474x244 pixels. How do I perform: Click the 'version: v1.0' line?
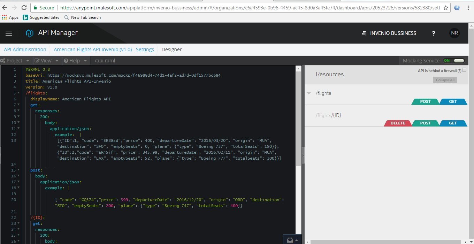41,87
